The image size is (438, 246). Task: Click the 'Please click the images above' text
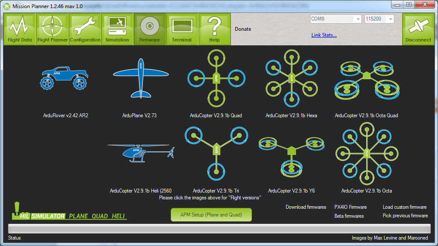(210, 198)
